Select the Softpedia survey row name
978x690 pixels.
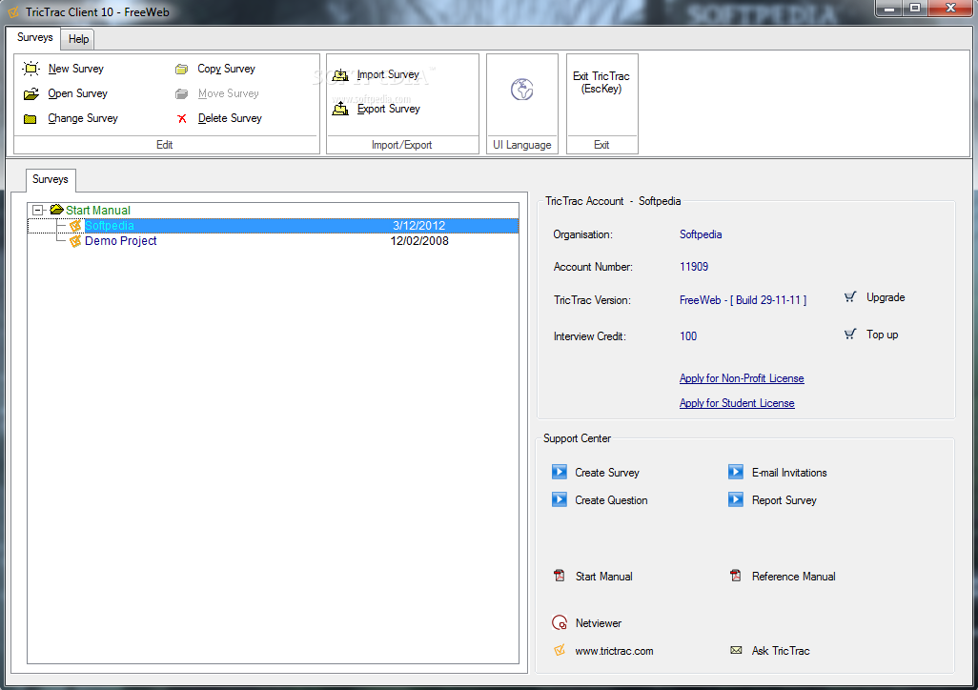coord(110,226)
